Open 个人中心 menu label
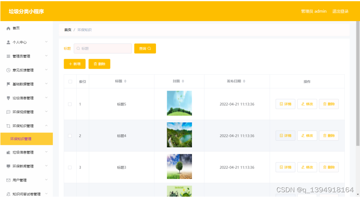Viewport: 360px width, 197px height. pyautogui.click(x=20, y=42)
